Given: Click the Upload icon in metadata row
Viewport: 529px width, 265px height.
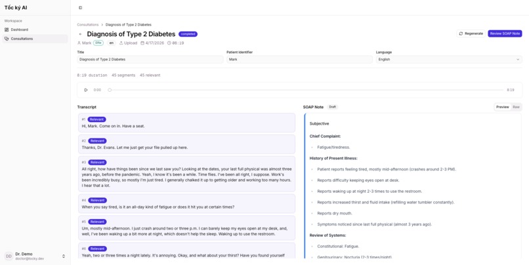Looking at the screenshot, I should [121, 43].
